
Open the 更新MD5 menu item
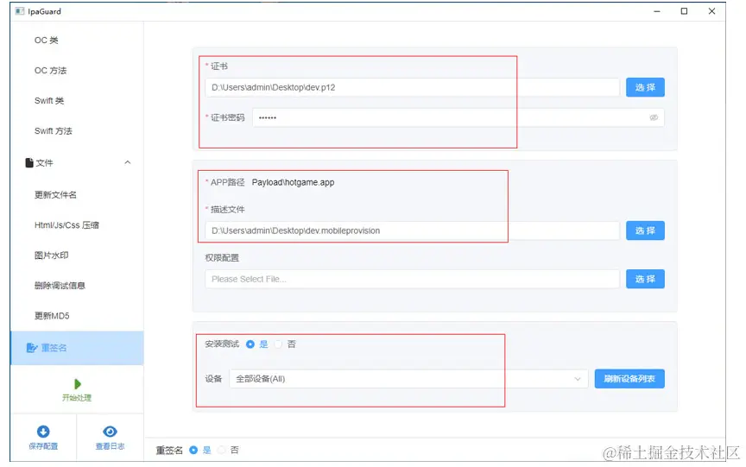point(52,316)
